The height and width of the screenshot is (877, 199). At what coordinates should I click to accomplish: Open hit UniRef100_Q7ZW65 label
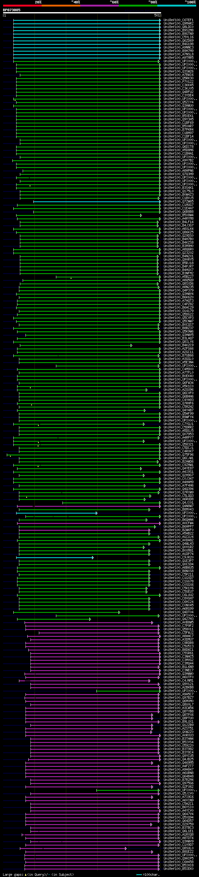click(178, 201)
